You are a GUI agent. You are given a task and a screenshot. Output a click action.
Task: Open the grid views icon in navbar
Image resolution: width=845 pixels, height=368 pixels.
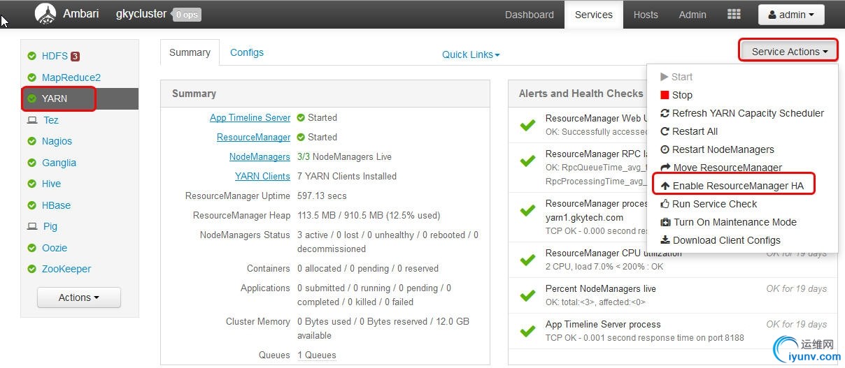click(x=734, y=15)
